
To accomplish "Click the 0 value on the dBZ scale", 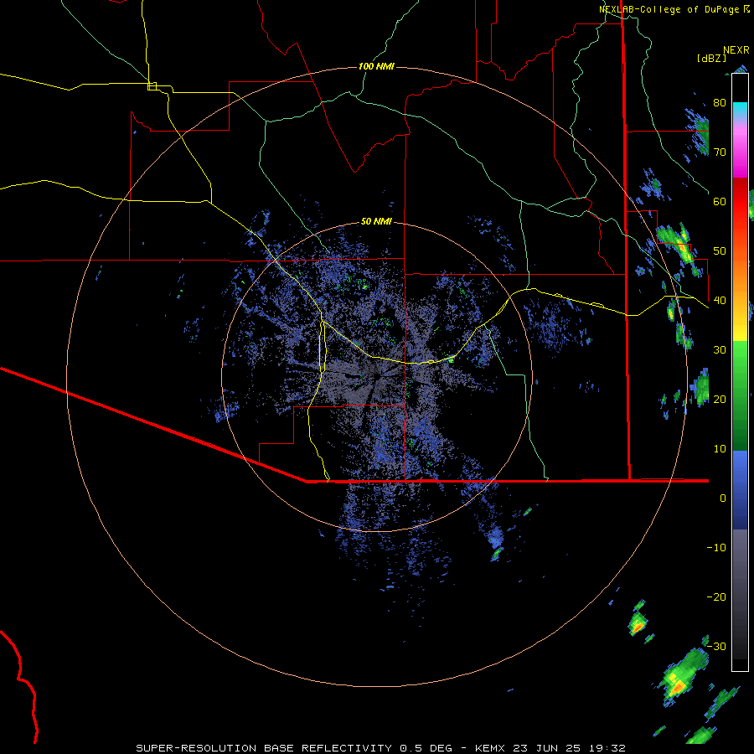I will [723, 498].
